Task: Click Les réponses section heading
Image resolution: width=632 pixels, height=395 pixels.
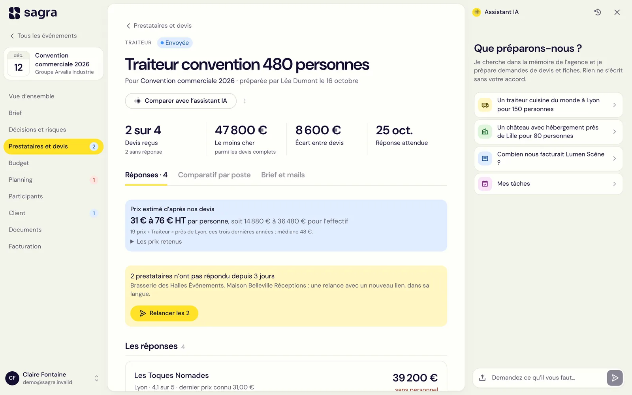Action: (151, 346)
